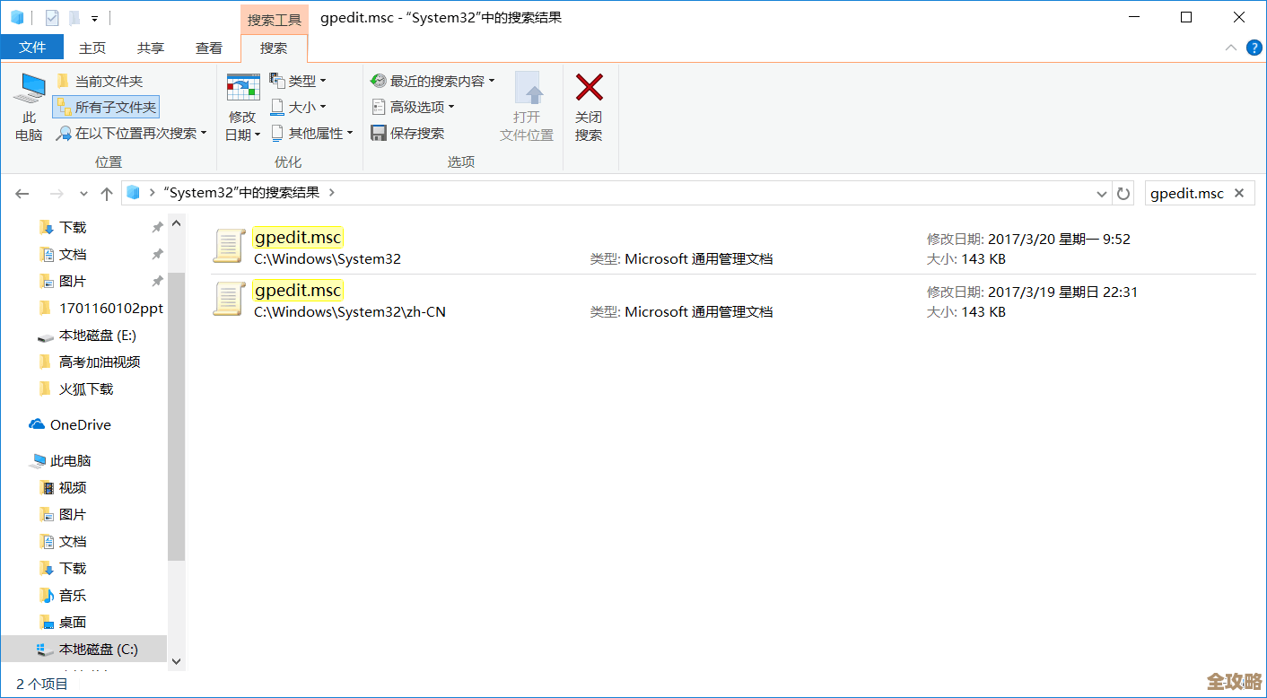Click the 关闭搜索 red X icon

click(589, 89)
